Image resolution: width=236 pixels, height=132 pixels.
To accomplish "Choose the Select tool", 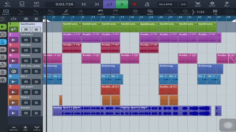I will click(x=6, y=12).
